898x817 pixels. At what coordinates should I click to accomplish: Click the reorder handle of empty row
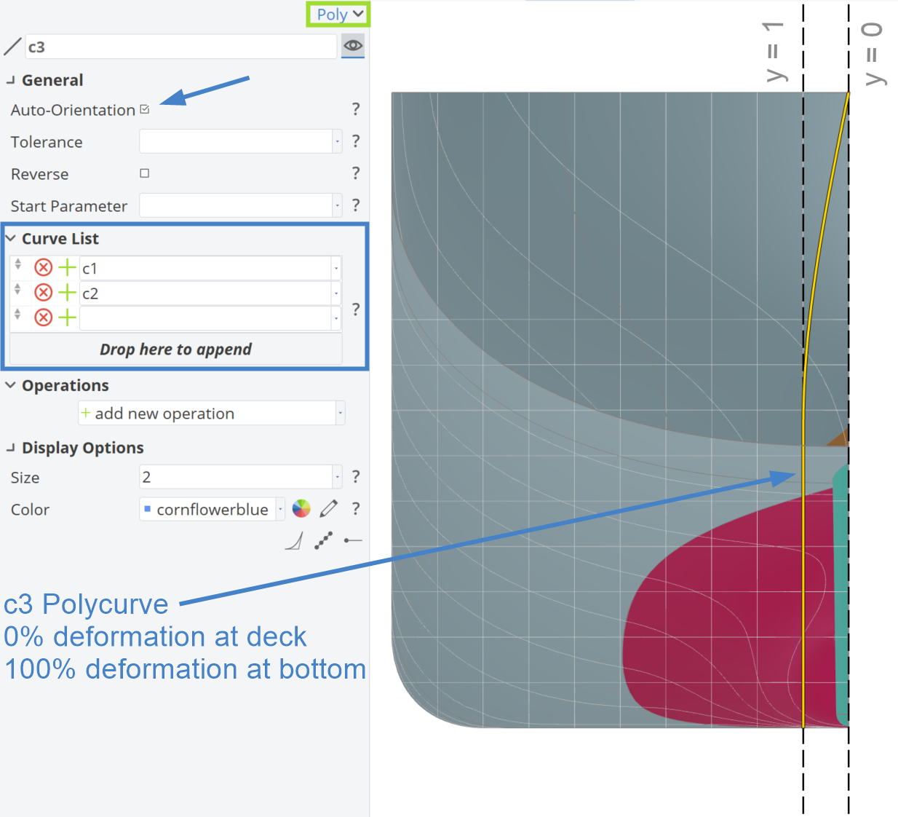(18, 315)
